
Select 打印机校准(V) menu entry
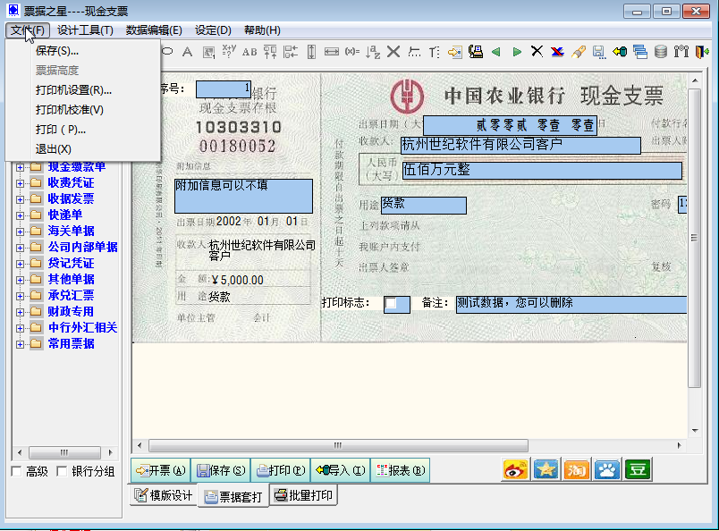[x=83, y=110]
